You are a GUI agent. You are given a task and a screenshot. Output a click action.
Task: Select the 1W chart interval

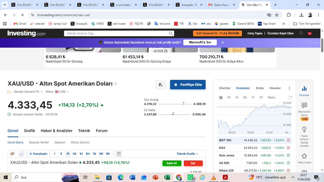tap(101, 154)
